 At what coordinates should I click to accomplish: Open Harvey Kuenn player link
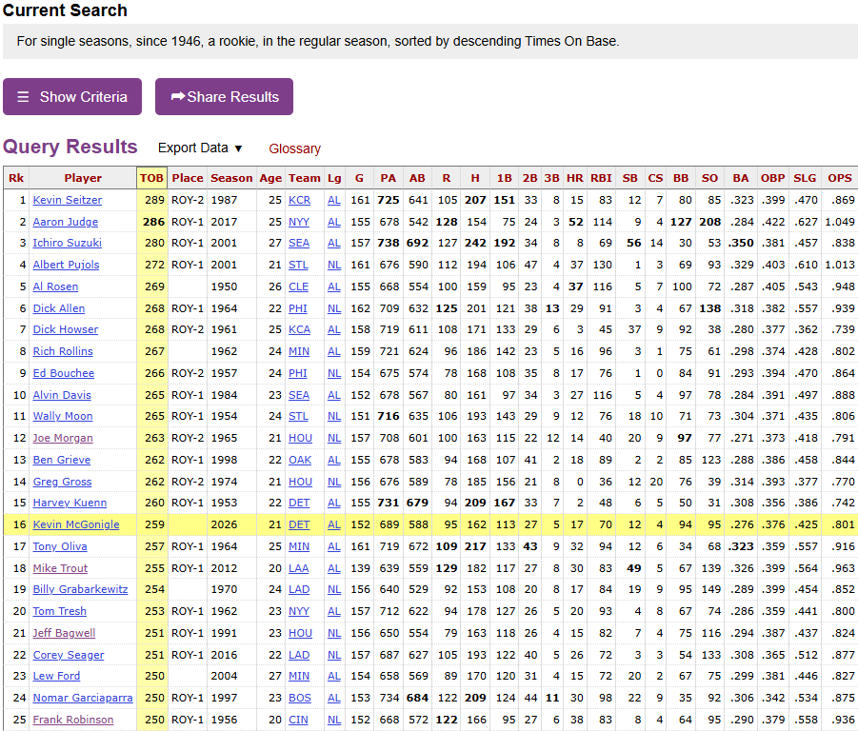tap(70, 503)
